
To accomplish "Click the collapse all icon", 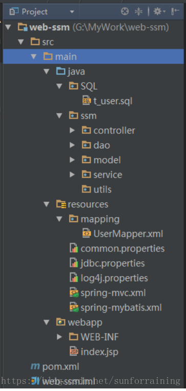I will [x=138, y=11].
